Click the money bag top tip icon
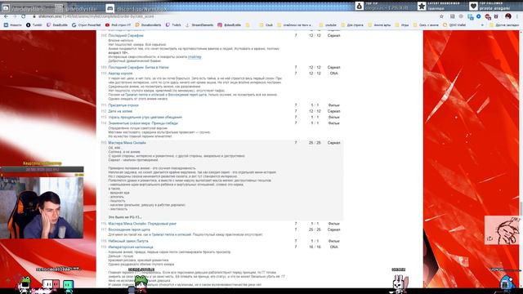 [x=360, y=6]
